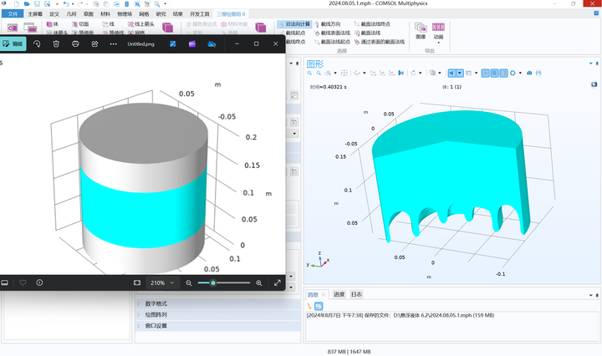
Task: Open the 结果 ribbon tab
Action: pyautogui.click(x=178, y=14)
